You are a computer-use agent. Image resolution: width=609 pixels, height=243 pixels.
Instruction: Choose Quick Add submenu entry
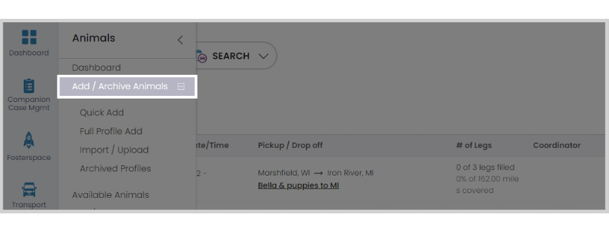pyautogui.click(x=101, y=113)
